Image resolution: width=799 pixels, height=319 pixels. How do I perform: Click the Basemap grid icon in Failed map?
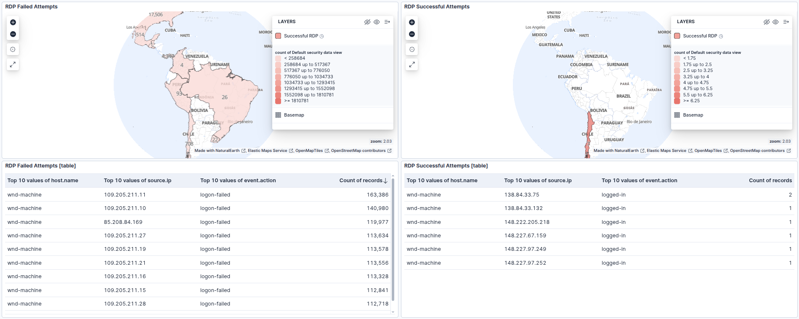[x=278, y=115]
